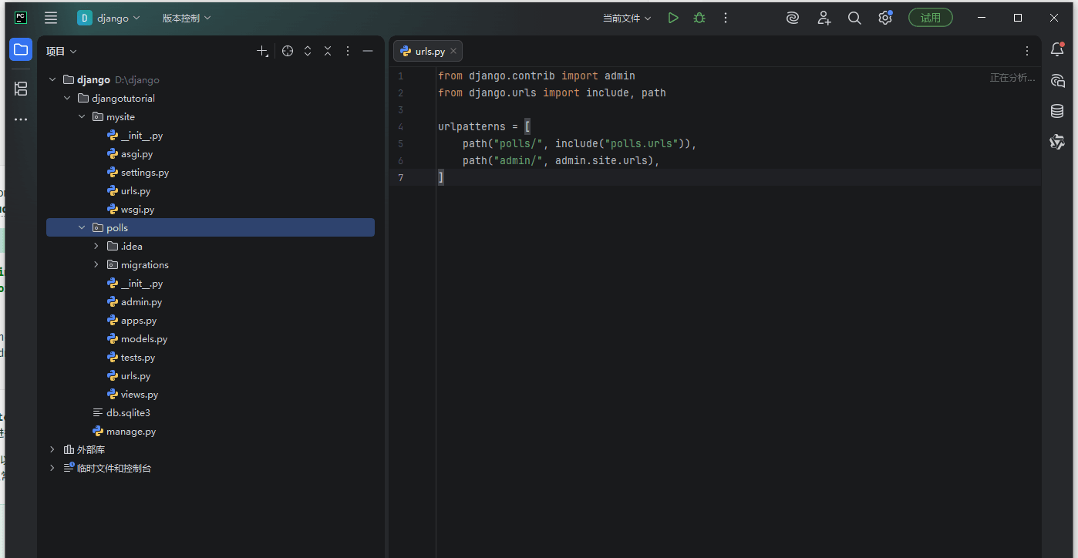Click the 试用 trial button
The height and width of the screenshot is (558, 1078).
tap(930, 18)
